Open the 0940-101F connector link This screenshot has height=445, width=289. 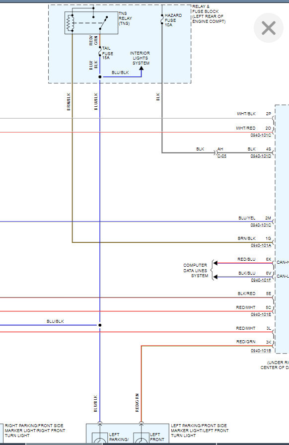261,280
